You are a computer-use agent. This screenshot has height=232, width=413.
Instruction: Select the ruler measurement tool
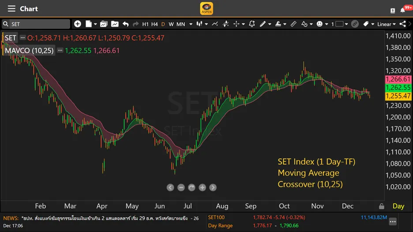click(x=293, y=24)
